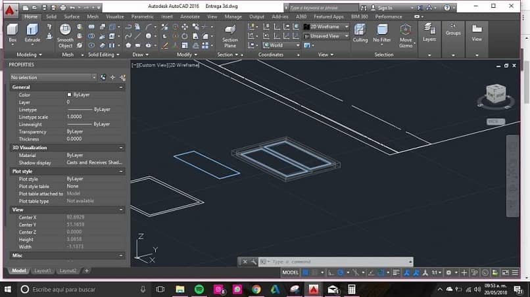Click the Select Objects icon in Properties
530x297 pixels.
(113, 78)
